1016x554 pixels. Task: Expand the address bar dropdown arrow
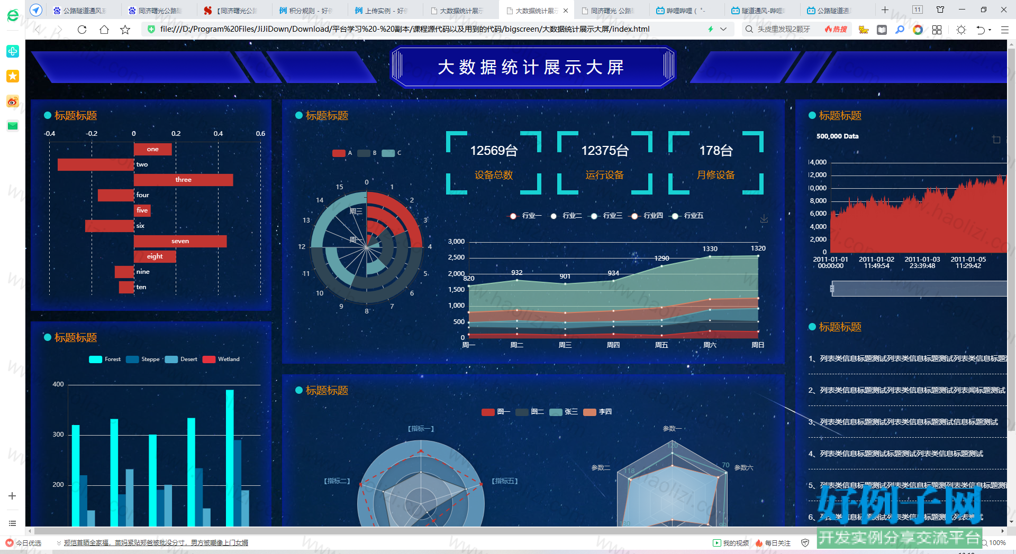click(723, 30)
